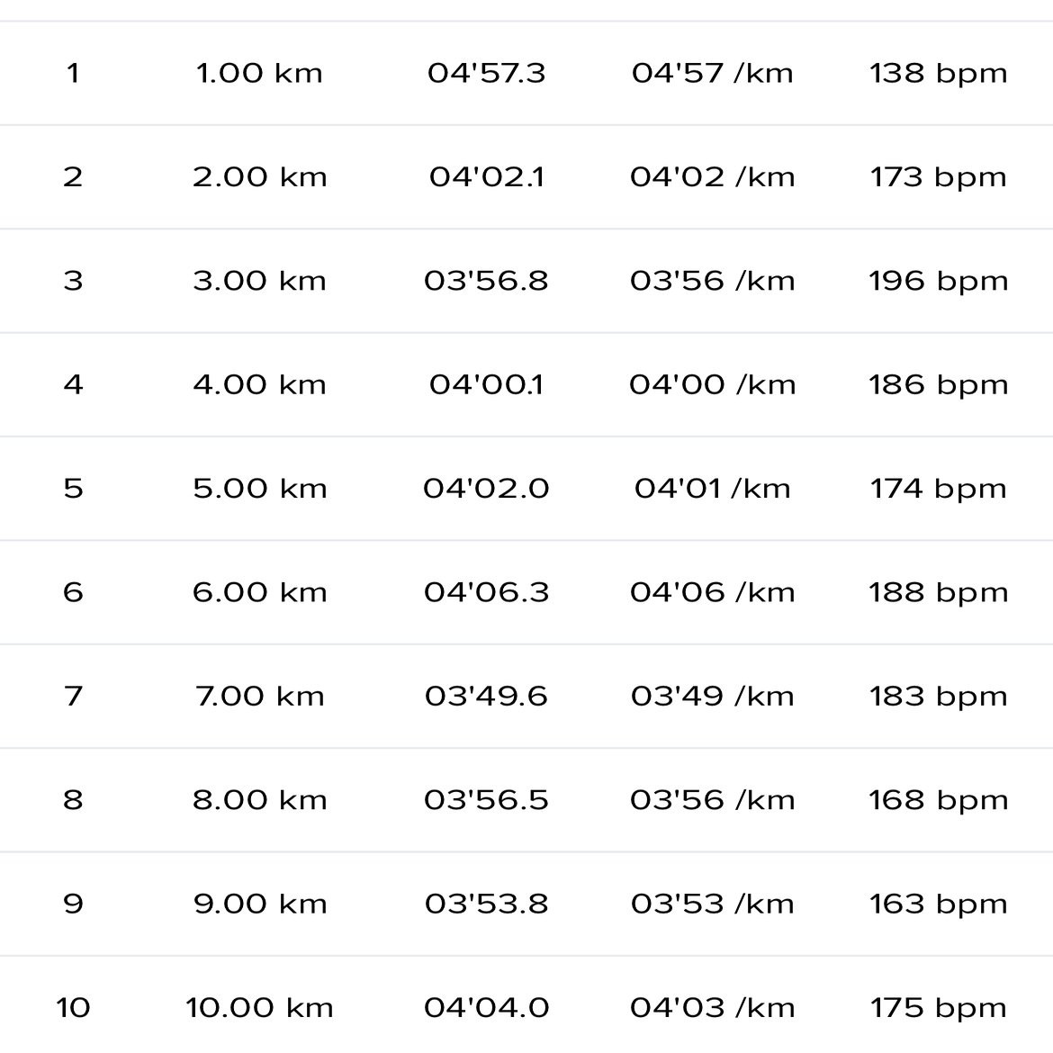The width and height of the screenshot is (1053, 1053).
Task: Select lap time 04'06.3
Action: coord(487,592)
